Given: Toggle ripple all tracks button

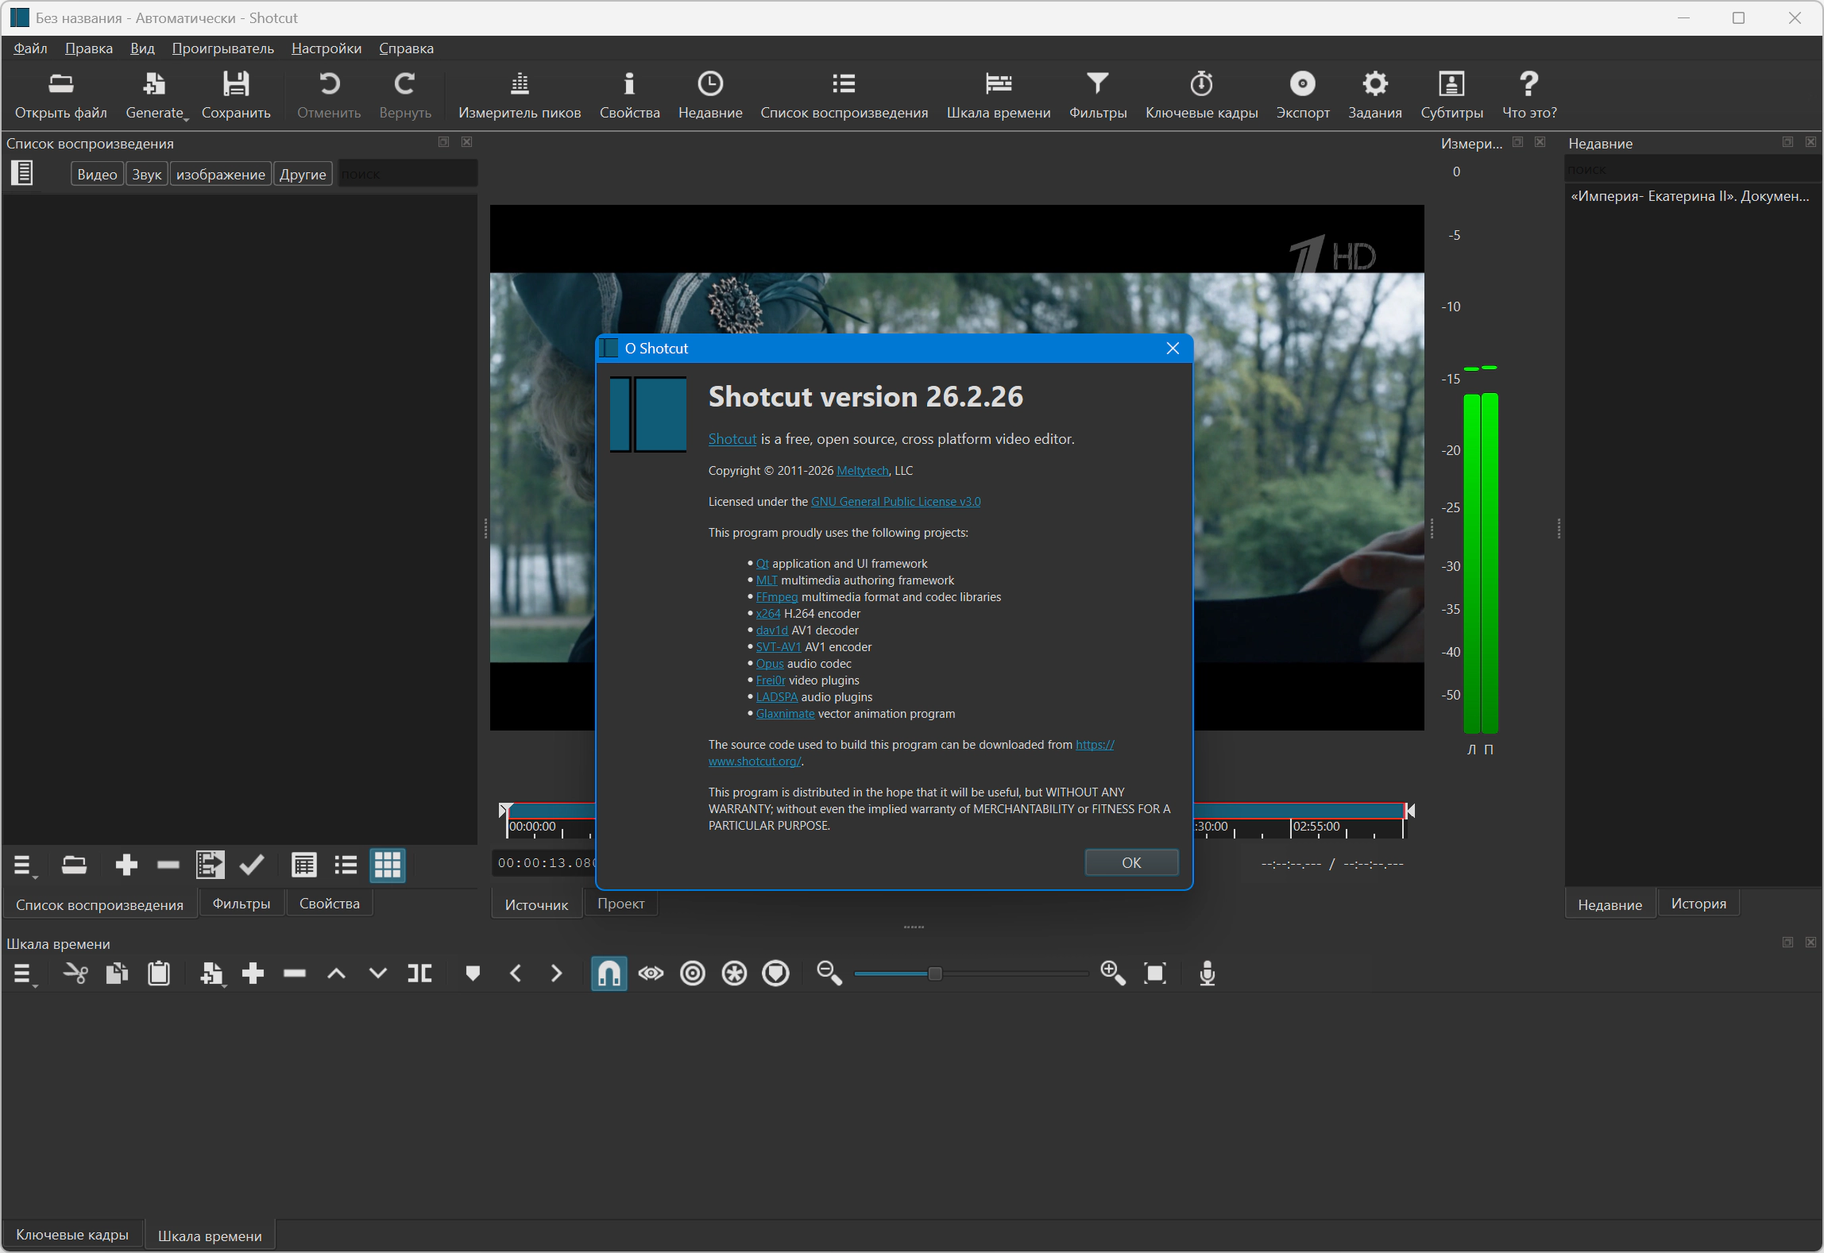Looking at the screenshot, I should 734,973.
